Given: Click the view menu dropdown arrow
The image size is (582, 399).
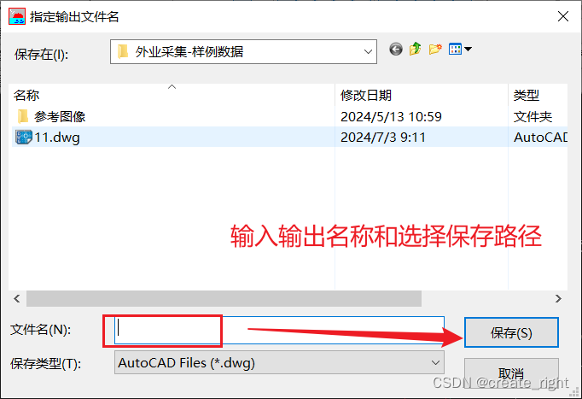Looking at the screenshot, I should [x=468, y=49].
